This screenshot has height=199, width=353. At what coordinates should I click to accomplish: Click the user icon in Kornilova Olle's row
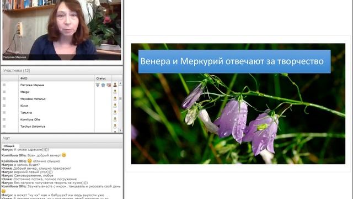[115, 119]
